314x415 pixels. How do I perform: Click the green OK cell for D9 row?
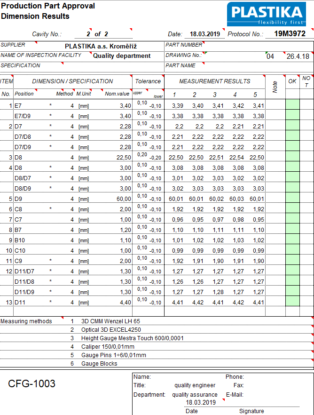292,198
